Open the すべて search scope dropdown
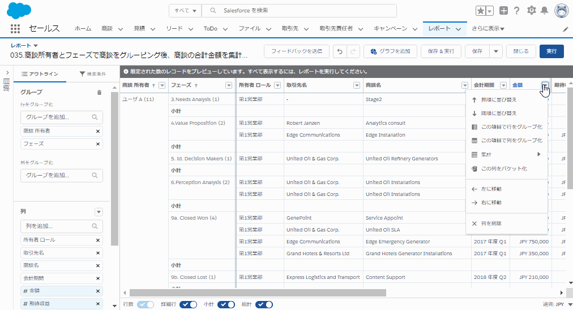573x310 pixels. 185,11
